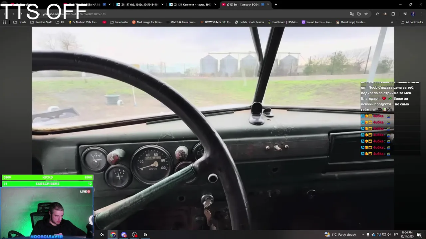
Task: Click the YouTube icon bookmark
Action: 104,22
